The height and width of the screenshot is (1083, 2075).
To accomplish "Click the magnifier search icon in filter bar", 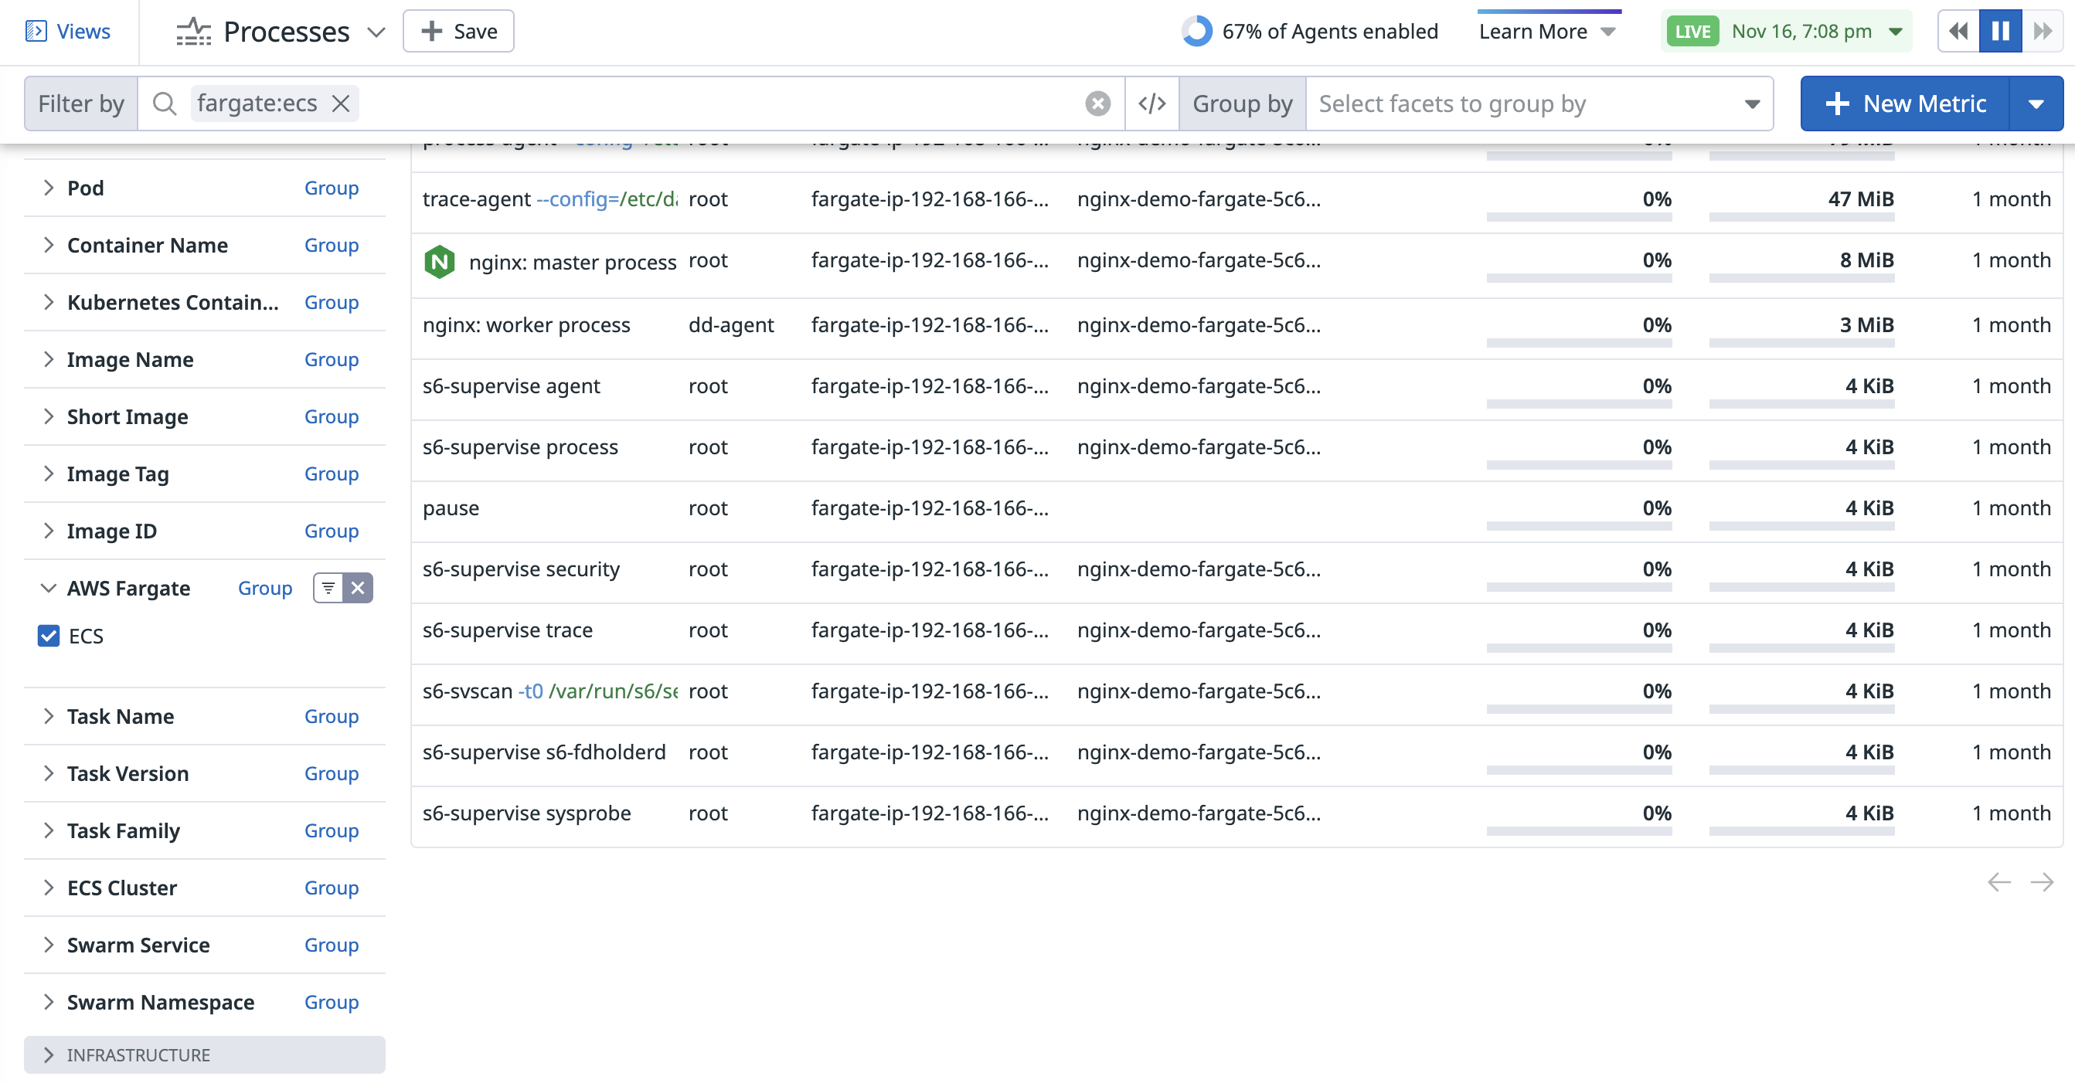I will pyautogui.click(x=165, y=104).
